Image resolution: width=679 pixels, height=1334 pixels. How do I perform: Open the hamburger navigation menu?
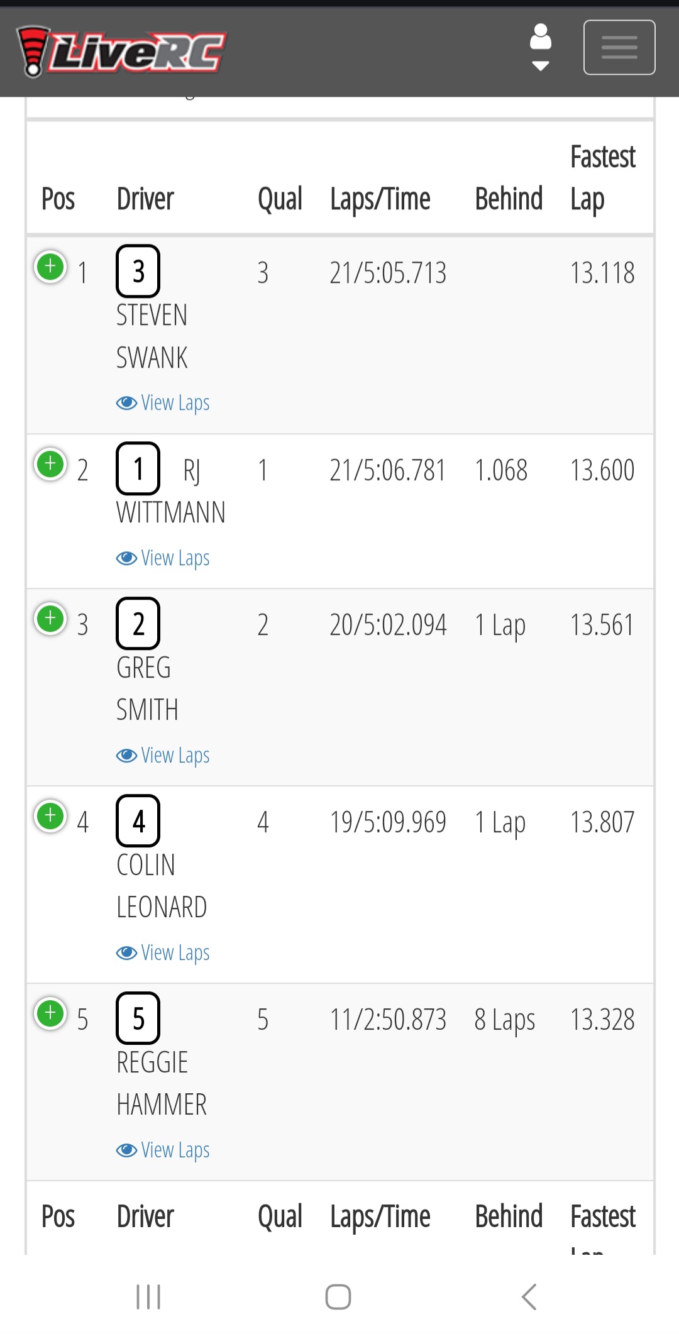click(619, 48)
